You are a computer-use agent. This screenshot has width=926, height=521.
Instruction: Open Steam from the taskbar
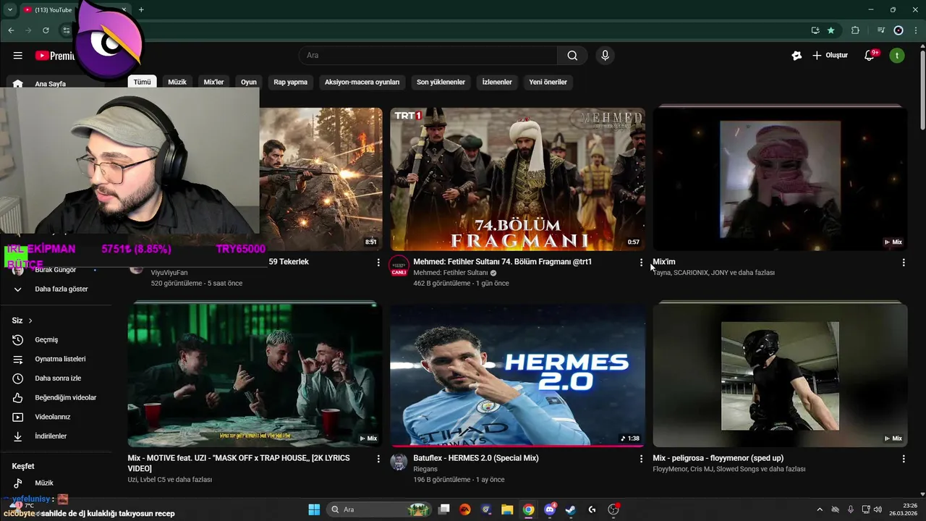571,509
